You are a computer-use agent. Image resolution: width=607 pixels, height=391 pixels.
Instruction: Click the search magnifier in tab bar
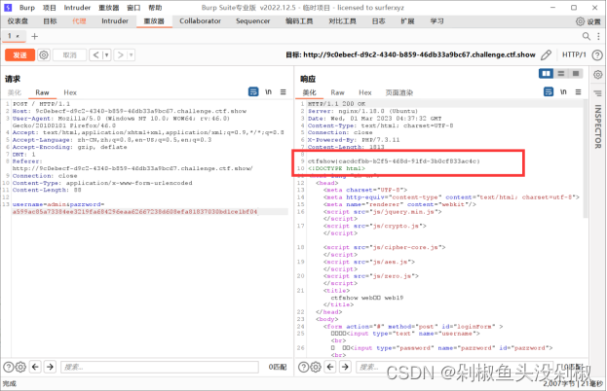pyautogui.click(x=587, y=36)
